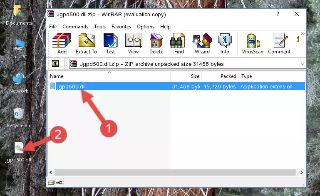The width and height of the screenshot is (320, 196).
Task: Select the Network desktop icon
Action: point(19,83)
